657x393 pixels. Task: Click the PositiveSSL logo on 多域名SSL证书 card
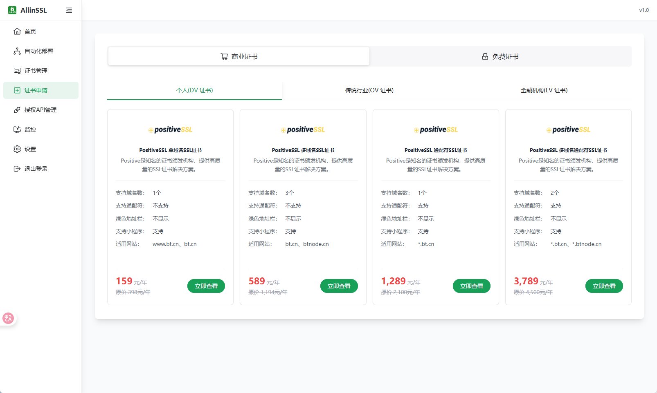coord(303,130)
